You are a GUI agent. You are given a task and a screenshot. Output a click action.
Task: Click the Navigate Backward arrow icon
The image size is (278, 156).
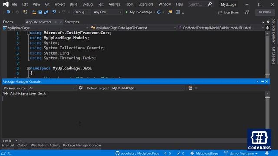click(8, 12)
